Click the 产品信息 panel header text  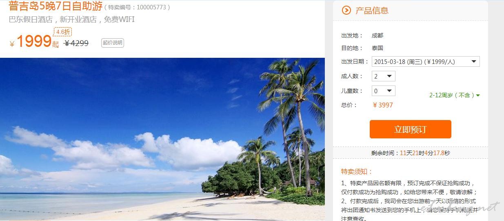pos(372,11)
